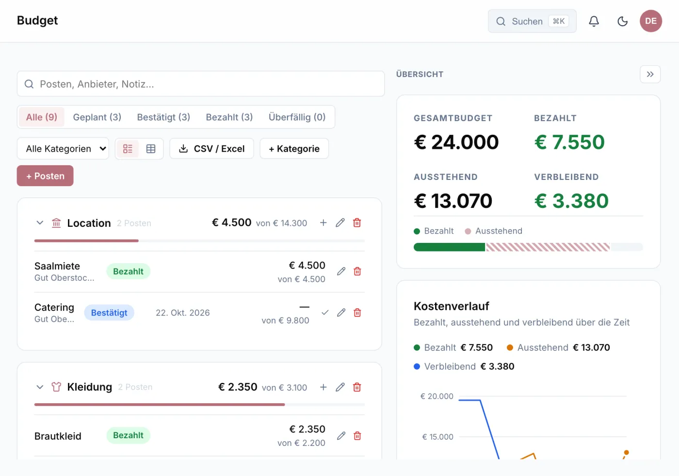
Task: Toggle Bezahlt series in Kostenverlauf legend
Action: pos(453,348)
